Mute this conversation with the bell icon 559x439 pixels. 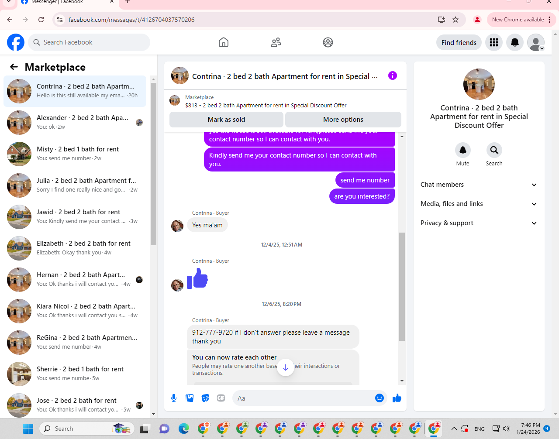[463, 150]
